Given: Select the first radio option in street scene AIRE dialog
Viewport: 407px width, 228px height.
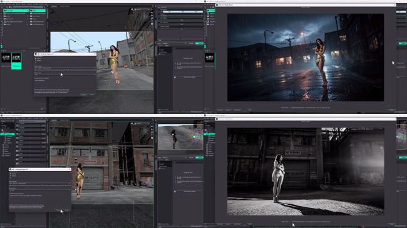Looking at the screenshot, I should click(36, 58).
